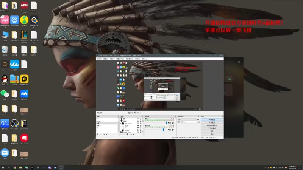The width and height of the screenshot is (303, 170).
Task: Pop out the Scenes dock panel
Action: click(x=118, y=116)
